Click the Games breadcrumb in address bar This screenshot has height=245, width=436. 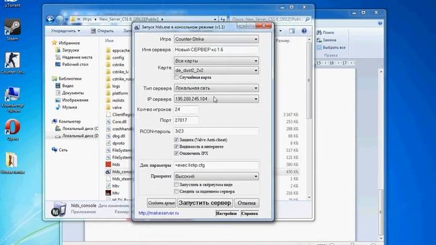pos(87,19)
